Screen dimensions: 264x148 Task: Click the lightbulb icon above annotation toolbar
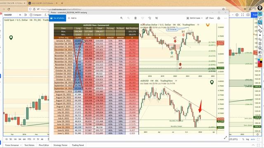(x=260, y=8)
